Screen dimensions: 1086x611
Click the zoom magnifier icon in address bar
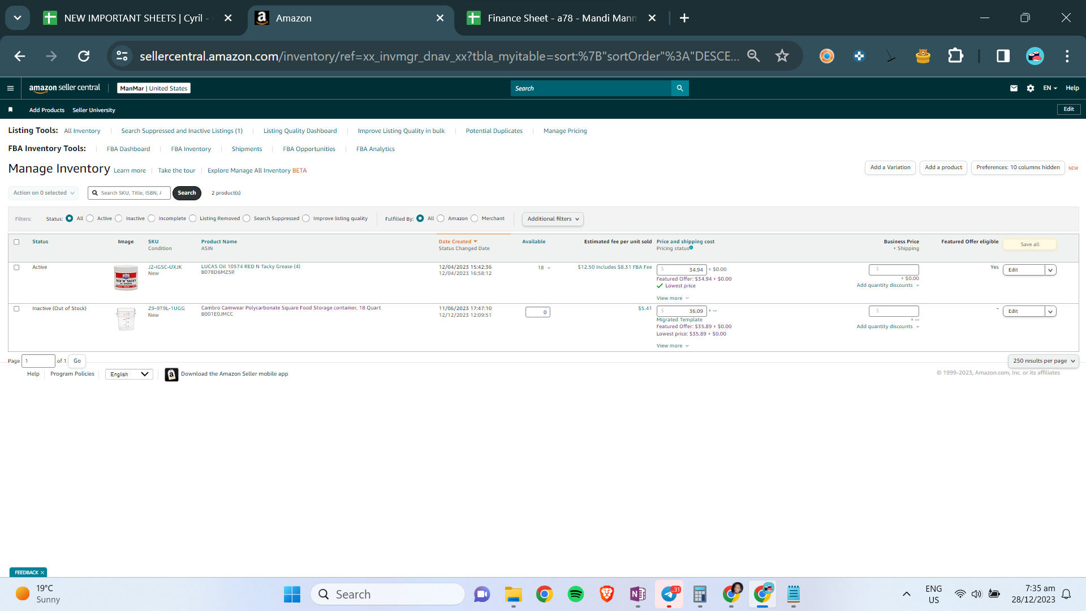click(753, 56)
